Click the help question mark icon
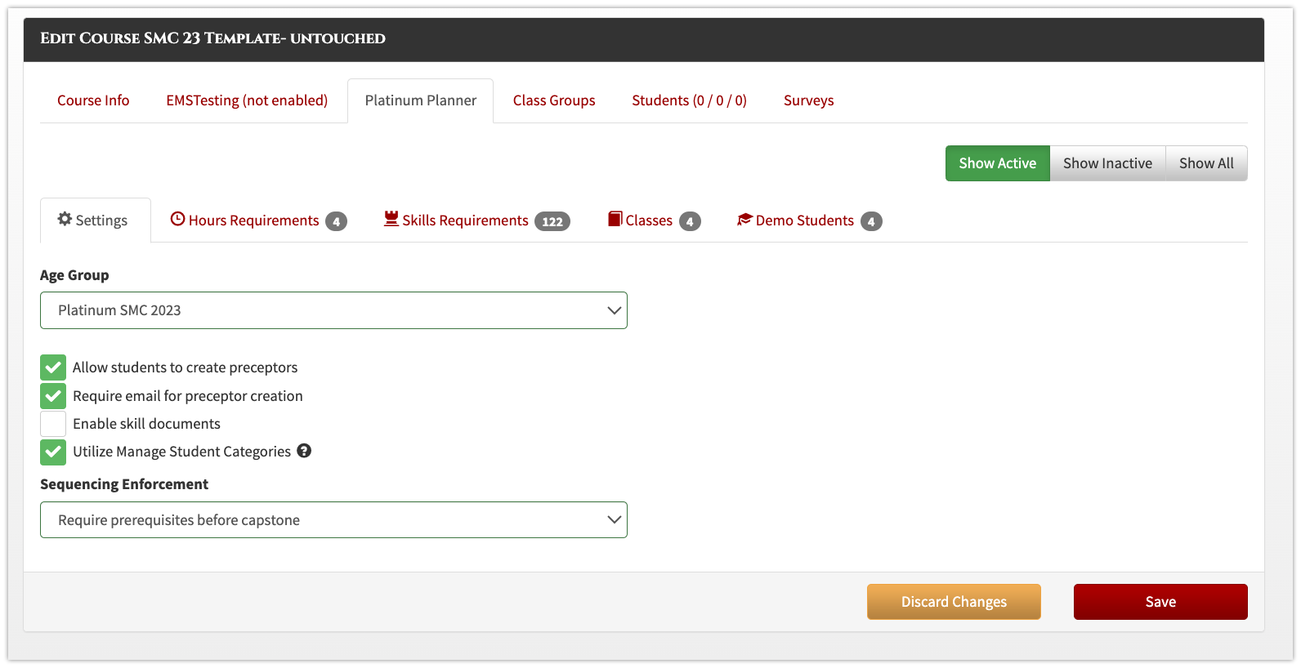 coord(304,451)
